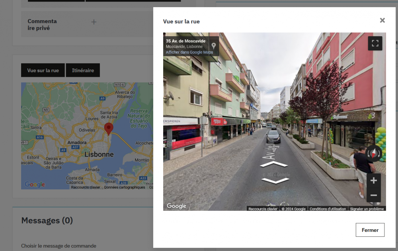The height and width of the screenshot is (251, 398).
Task: Click the Seixal label on the map
Action: 110,181
